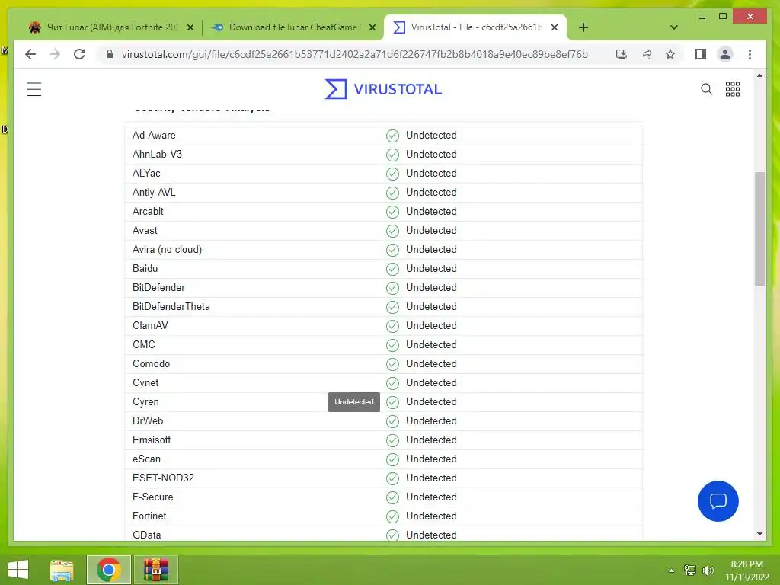Open WinRAR from the taskbar

click(x=155, y=570)
